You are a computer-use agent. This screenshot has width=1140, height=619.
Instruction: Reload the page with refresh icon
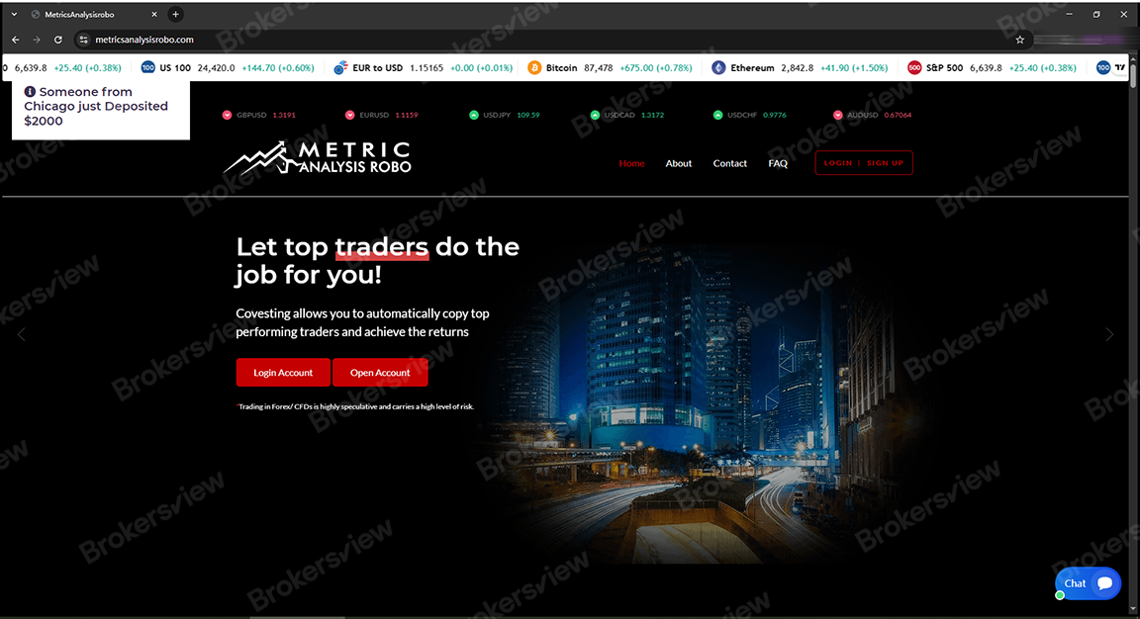[x=58, y=40]
